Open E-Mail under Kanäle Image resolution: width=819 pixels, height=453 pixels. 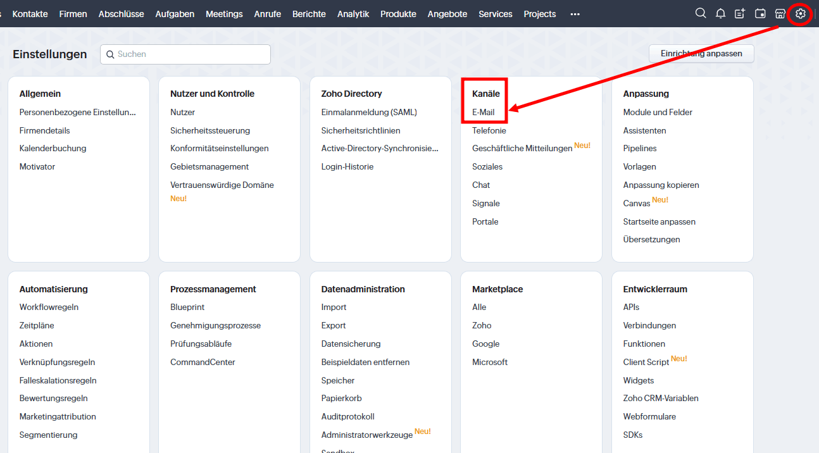484,112
